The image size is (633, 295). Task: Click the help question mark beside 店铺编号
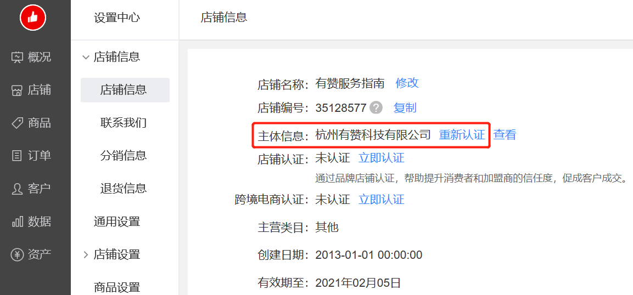(376, 107)
